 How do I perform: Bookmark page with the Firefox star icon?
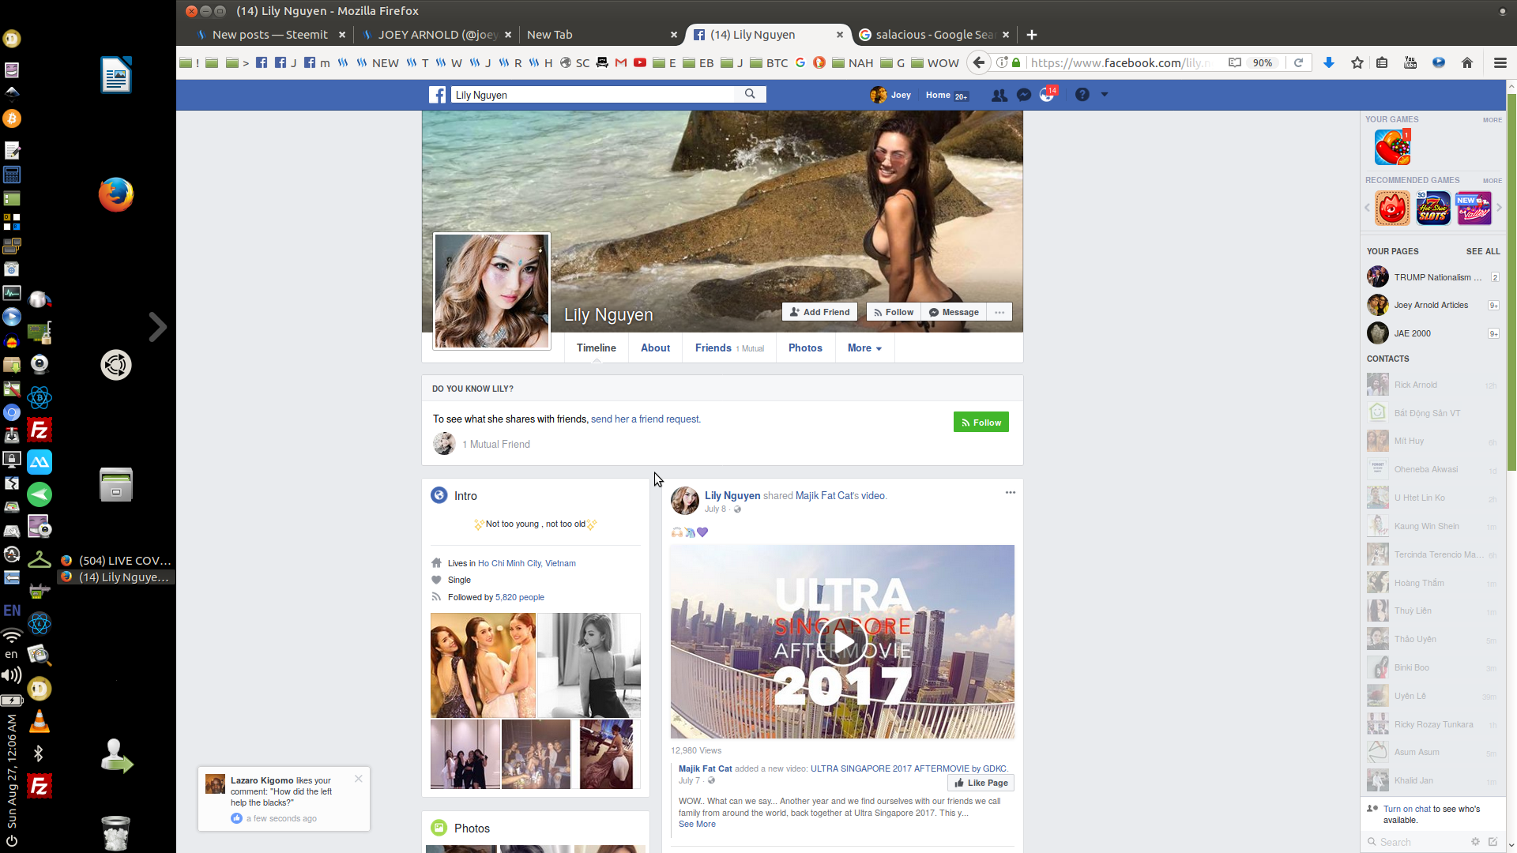(1357, 62)
